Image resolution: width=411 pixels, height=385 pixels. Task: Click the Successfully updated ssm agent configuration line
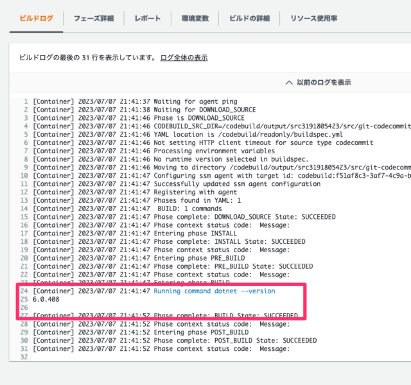pos(177,184)
